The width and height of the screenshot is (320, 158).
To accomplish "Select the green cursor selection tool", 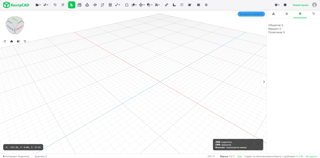I will click(x=72, y=5).
